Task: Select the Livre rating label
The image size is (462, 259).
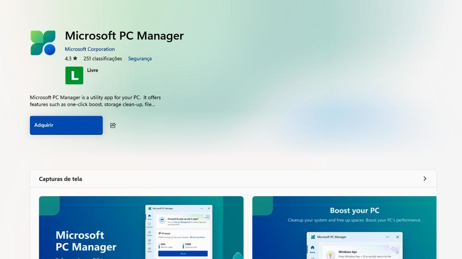Action: [92, 70]
